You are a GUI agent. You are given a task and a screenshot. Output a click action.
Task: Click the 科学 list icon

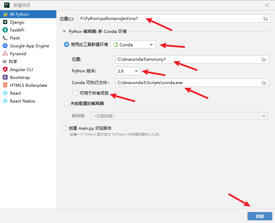pos(4,61)
